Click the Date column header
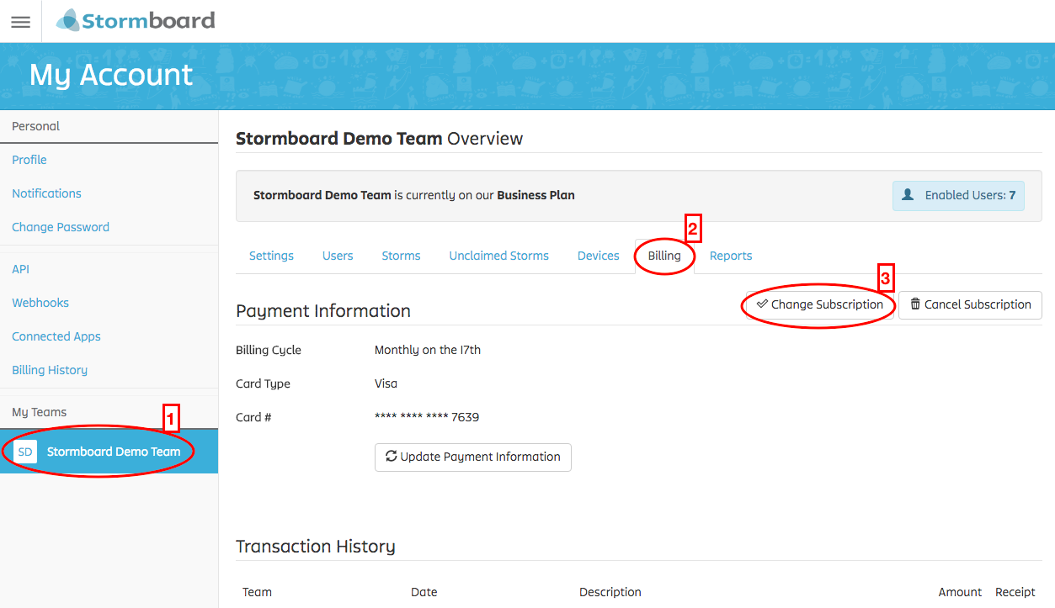 (424, 592)
